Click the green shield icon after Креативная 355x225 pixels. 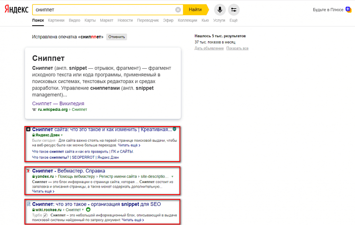coord(174,129)
